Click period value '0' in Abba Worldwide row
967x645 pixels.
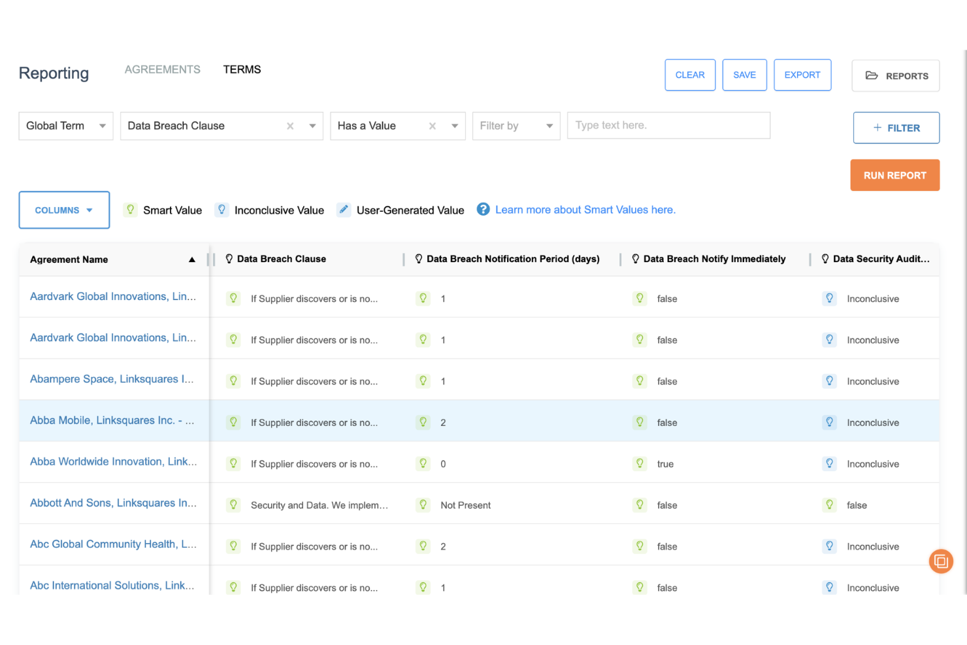(443, 464)
